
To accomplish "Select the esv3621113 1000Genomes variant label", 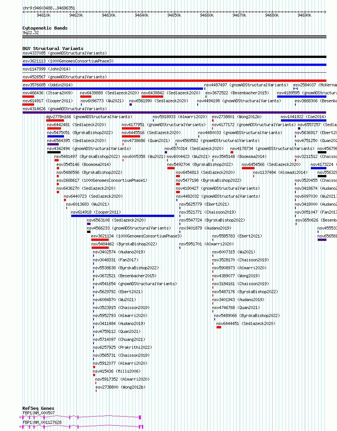I will (x=68, y=61).
